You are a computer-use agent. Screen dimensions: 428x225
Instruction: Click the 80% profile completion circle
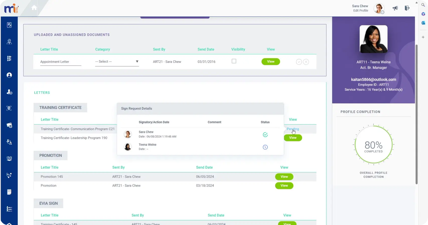coord(374,145)
